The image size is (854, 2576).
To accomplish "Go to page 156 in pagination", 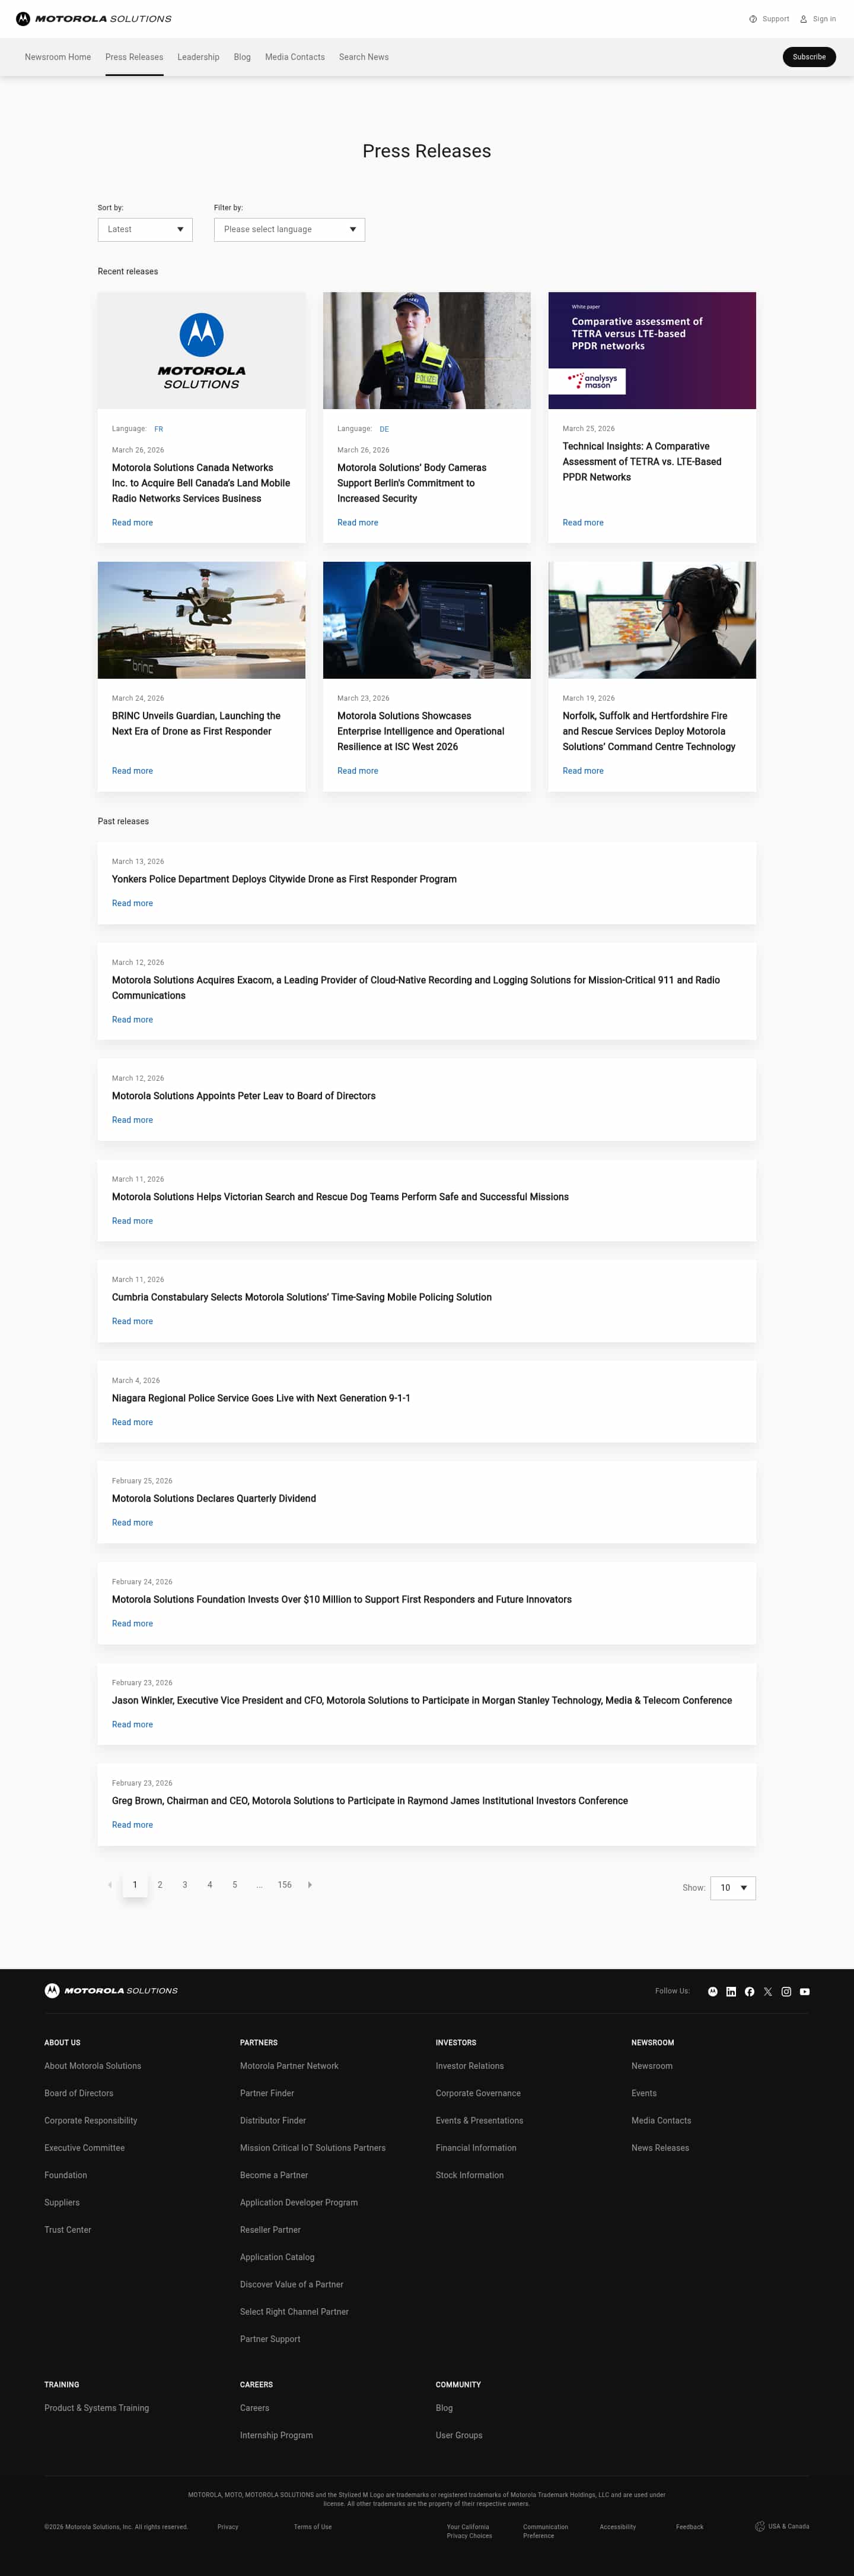I will click(285, 1885).
